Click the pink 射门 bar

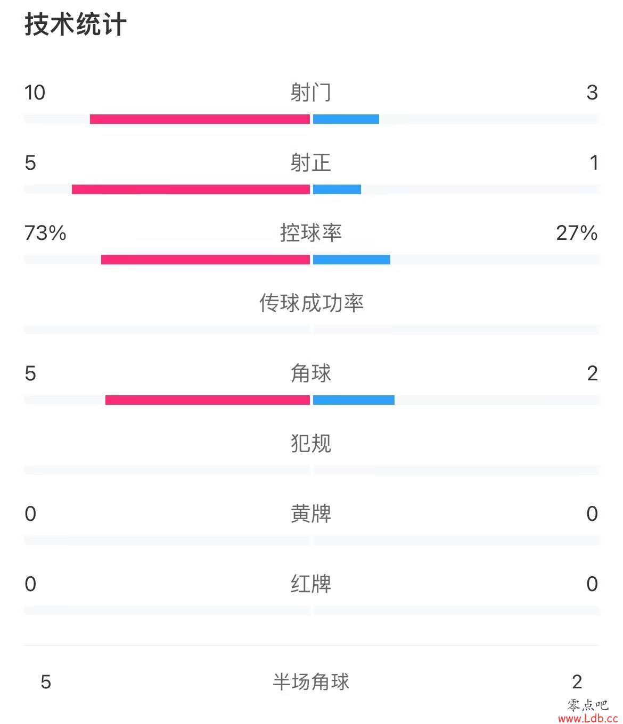click(200, 119)
